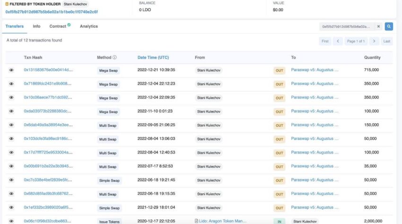Image resolution: width=402 pixels, height=224 pixels.
Task: Toggle eye preview for txn 0x06c10f98d32cdbe863
Action: (x=11, y=221)
